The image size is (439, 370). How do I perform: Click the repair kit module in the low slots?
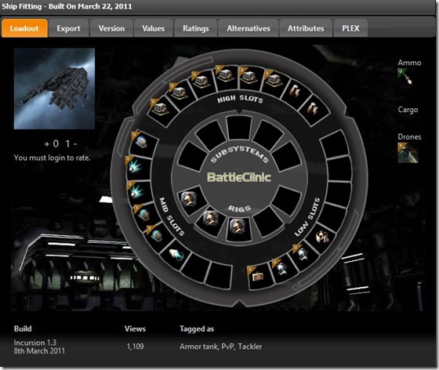[x=256, y=276]
